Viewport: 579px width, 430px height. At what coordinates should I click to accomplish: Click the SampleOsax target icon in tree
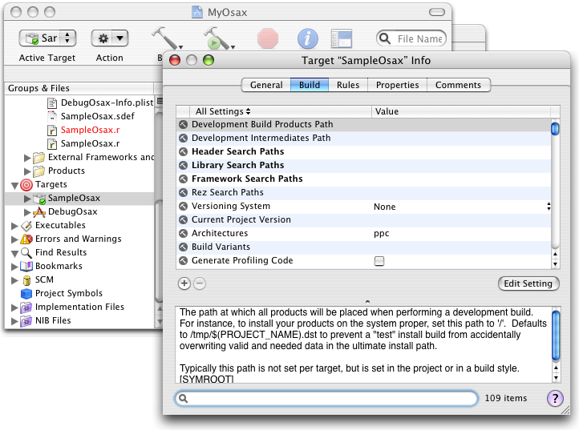pos(39,199)
